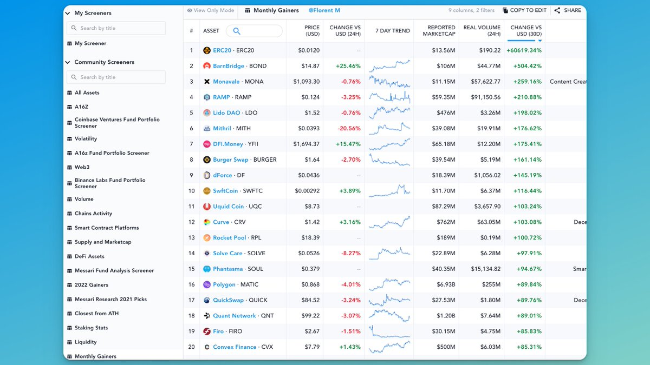Image resolution: width=650 pixels, height=365 pixels.
Task: Collapse the Community Screeners section
Action: click(x=67, y=62)
